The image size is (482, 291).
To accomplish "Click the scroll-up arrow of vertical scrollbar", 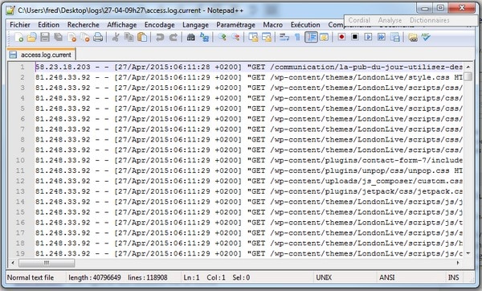I will point(468,67).
